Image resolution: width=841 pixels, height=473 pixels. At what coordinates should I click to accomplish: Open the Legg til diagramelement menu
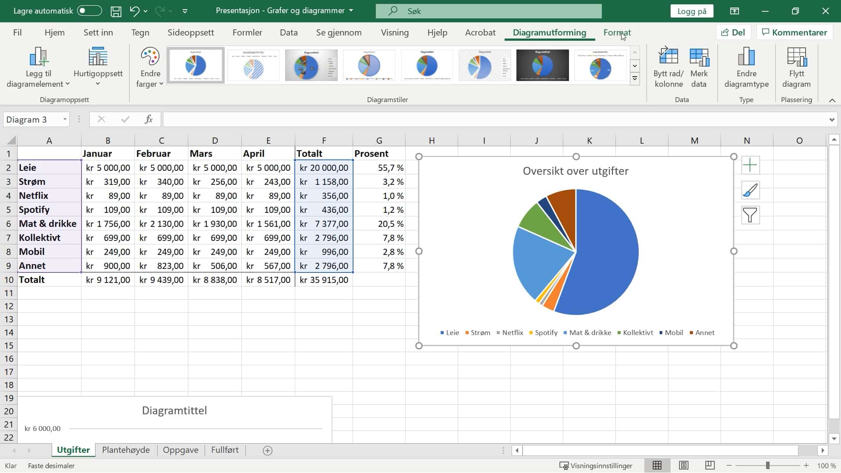pos(38,67)
